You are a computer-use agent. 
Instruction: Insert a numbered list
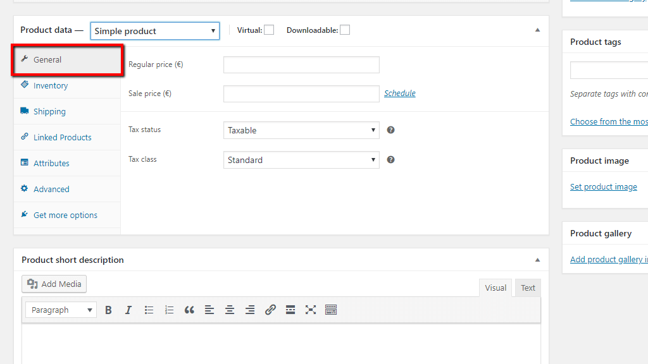(x=169, y=310)
